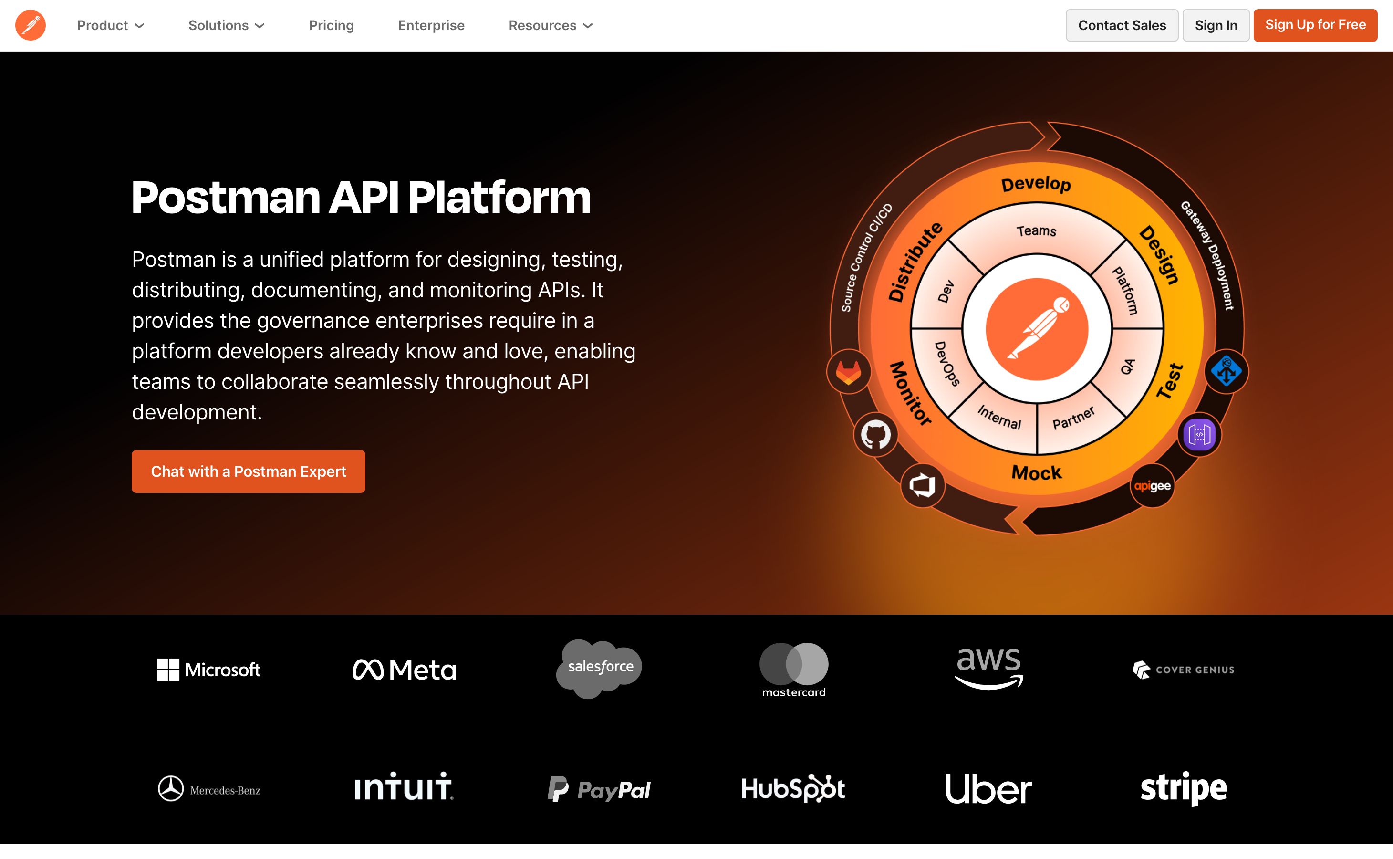Click the Sign In button
This screenshot has height=859, width=1393.
(1216, 26)
